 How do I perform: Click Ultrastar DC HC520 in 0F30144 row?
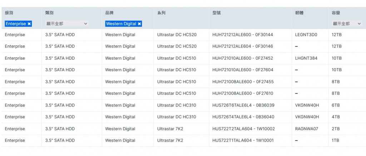[177, 35]
